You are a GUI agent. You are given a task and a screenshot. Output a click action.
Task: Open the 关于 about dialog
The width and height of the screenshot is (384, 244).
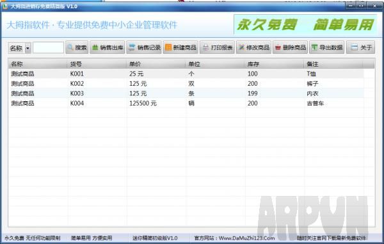(x=360, y=47)
